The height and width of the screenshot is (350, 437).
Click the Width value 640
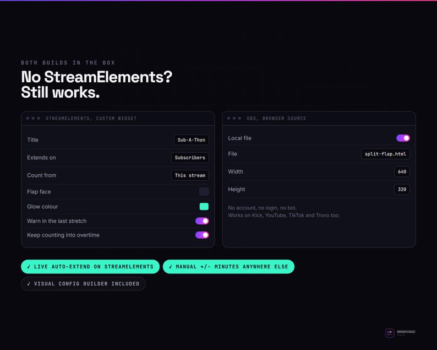click(x=402, y=171)
